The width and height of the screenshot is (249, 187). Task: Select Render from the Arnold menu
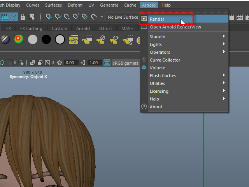(x=157, y=19)
